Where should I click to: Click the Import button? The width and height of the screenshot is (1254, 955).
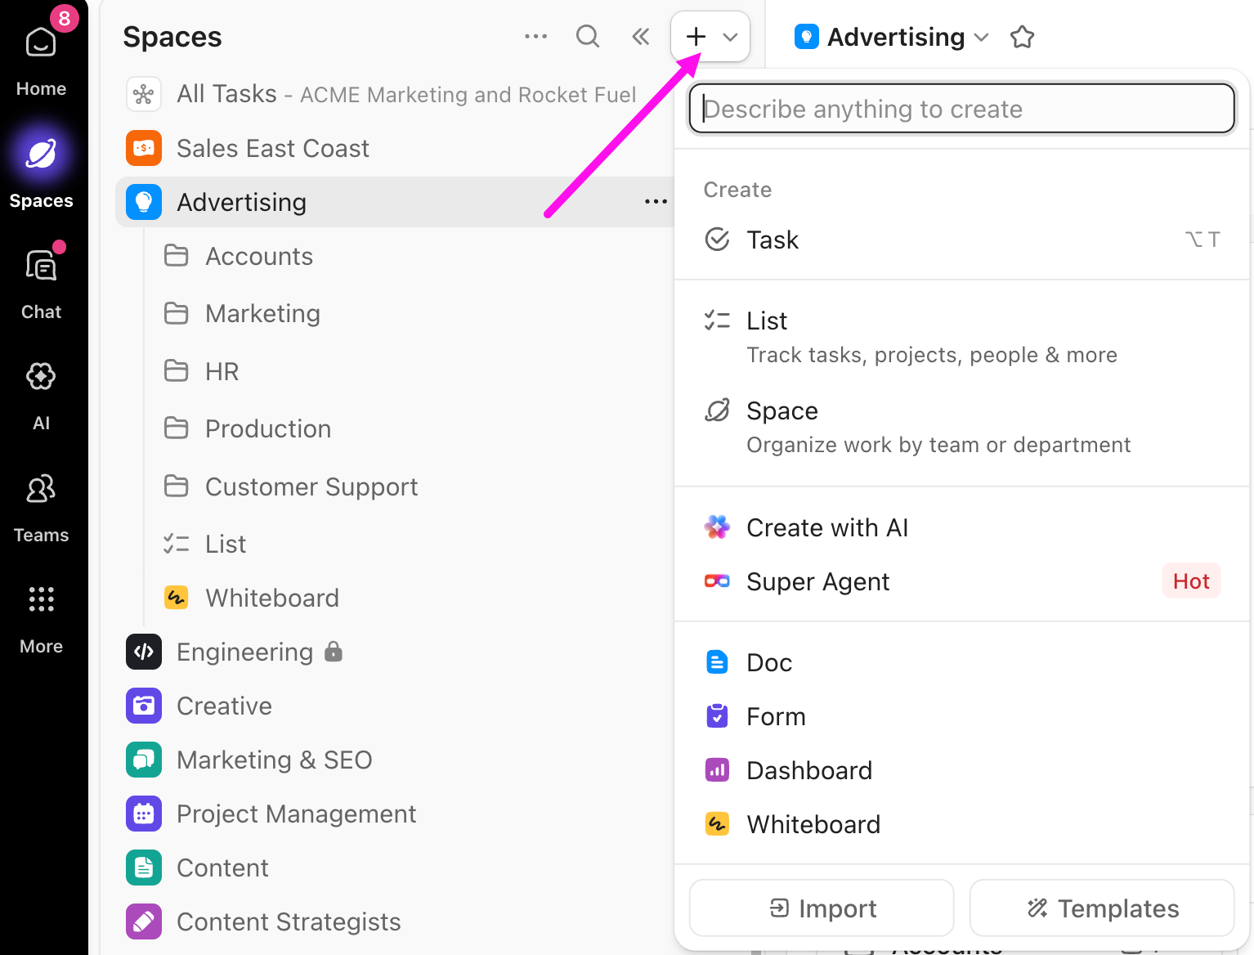pyautogui.click(x=821, y=908)
